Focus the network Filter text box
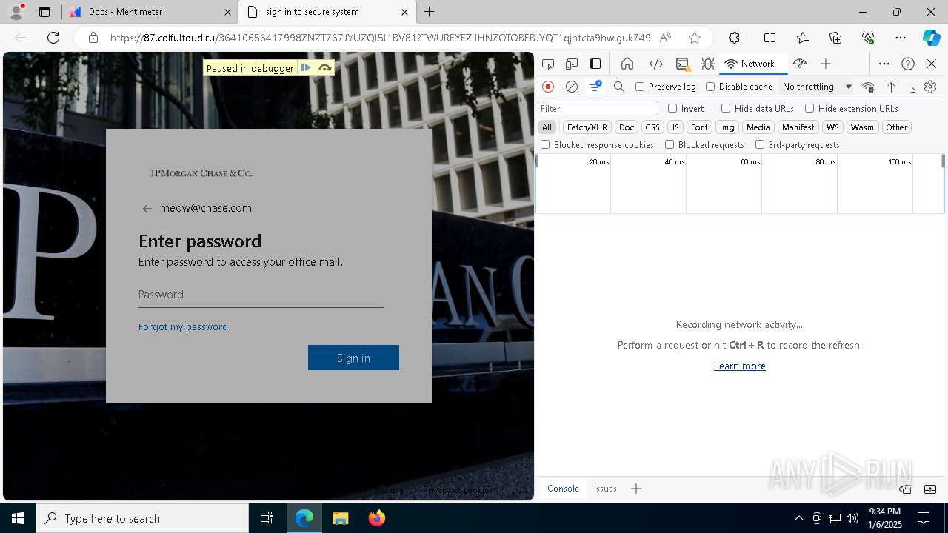Viewport: 948px width, 533px height. click(x=598, y=108)
